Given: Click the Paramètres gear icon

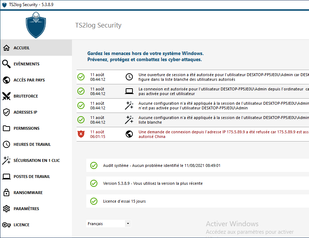Looking at the screenshot, I should tap(6, 209).
